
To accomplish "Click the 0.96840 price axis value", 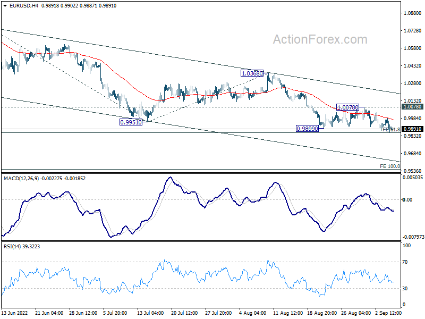I will [x=413, y=154].
